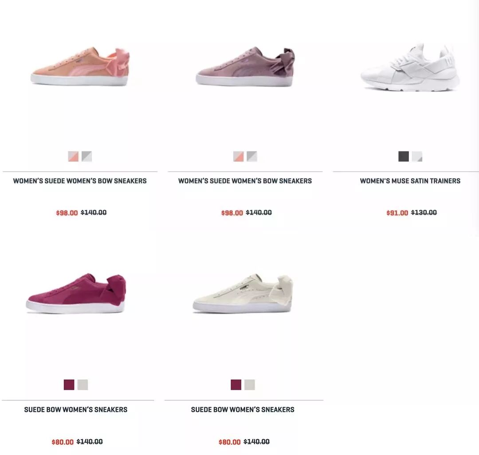Open the orange bow sneaker image
The image size is (479, 455).
click(80, 66)
